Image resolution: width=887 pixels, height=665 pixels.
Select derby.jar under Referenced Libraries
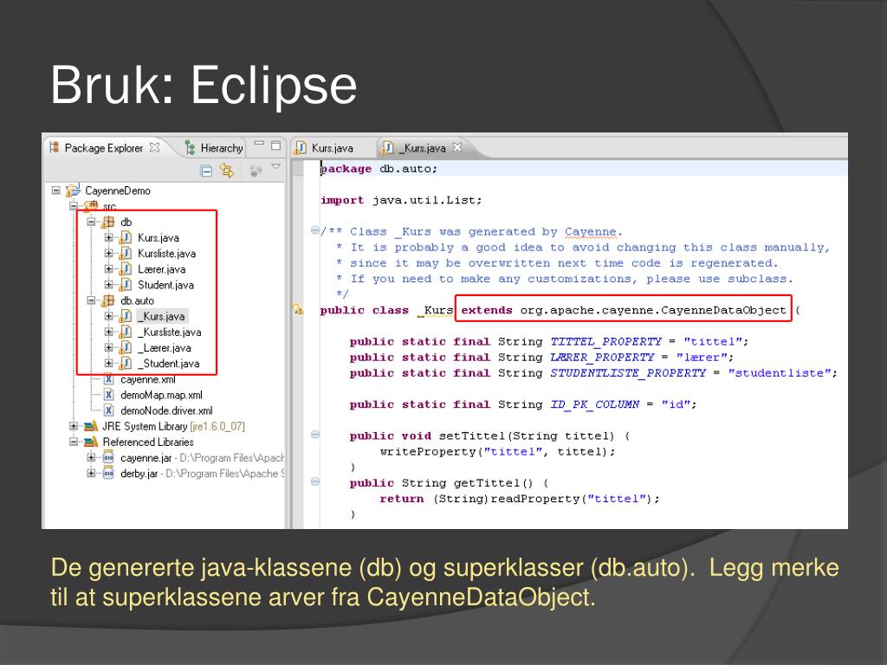click(139, 474)
